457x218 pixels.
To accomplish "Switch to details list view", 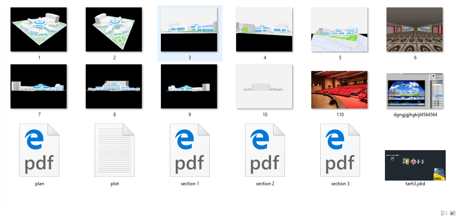I will pyautogui.click(x=444, y=213).
